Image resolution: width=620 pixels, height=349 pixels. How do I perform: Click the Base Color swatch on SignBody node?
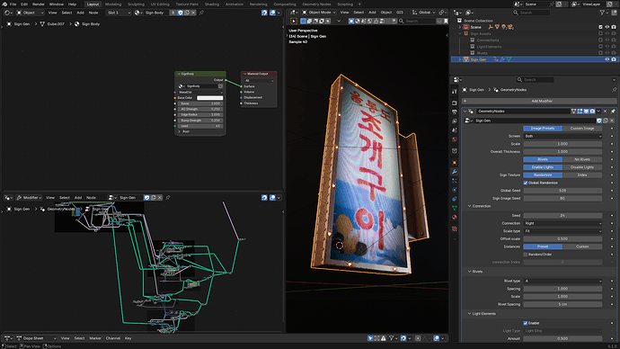click(209, 98)
